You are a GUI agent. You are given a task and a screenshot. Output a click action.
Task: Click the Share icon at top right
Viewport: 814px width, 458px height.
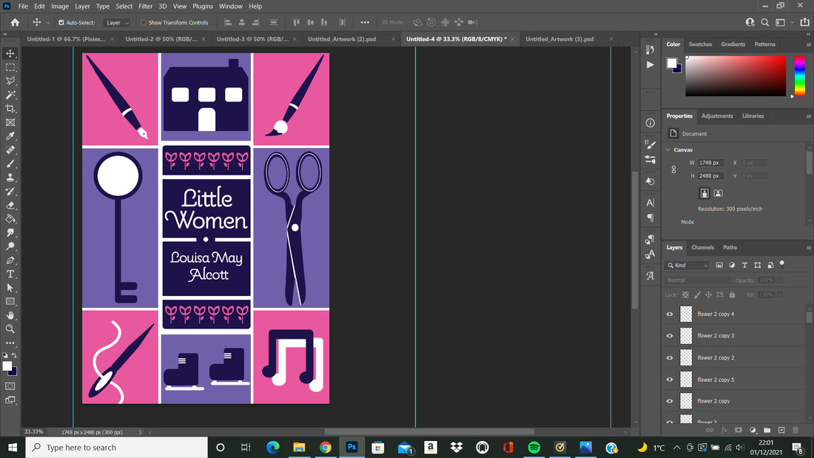point(804,22)
